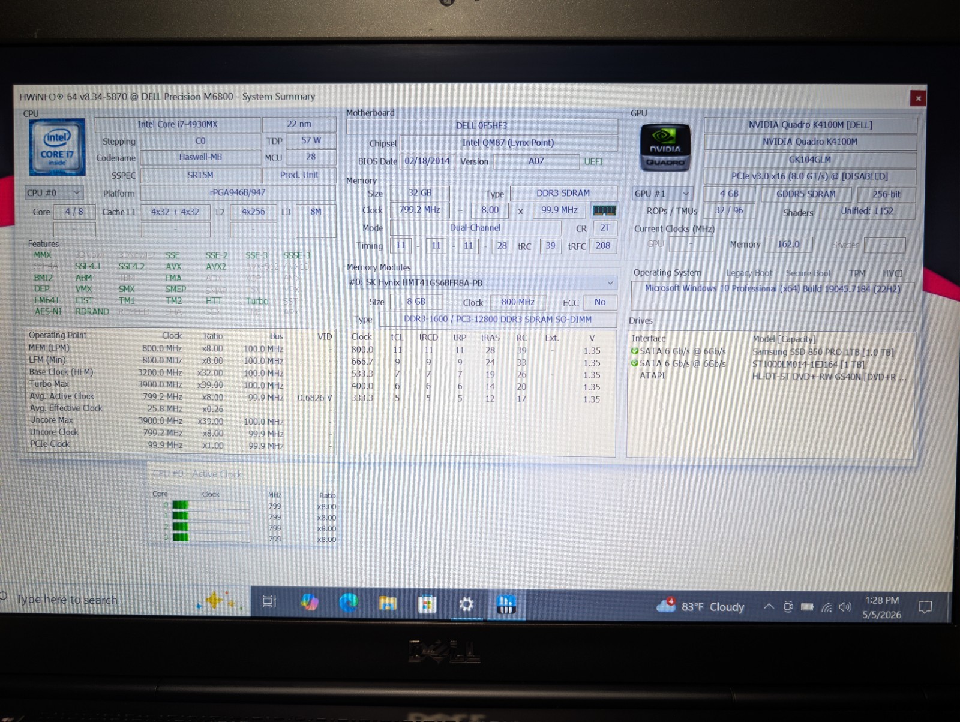960x722 pixels.
Task: Click the 'Haswell-MB' codename field
Action: (x=200, y=157)
